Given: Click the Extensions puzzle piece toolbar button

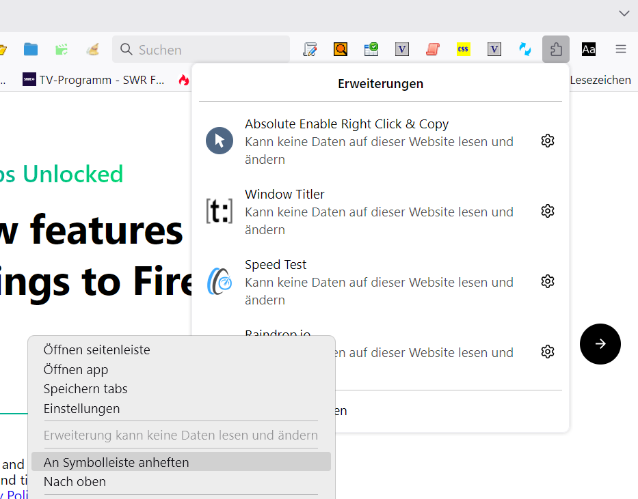Looking at the screenshot, I should pos(556,49).
